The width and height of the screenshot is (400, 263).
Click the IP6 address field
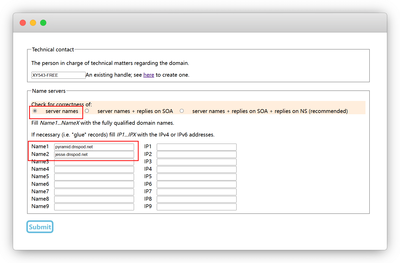coord(196,184)
